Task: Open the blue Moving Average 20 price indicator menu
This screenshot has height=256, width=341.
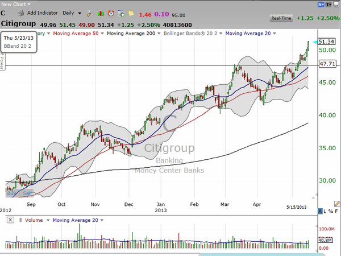Action: coord(251,34)
